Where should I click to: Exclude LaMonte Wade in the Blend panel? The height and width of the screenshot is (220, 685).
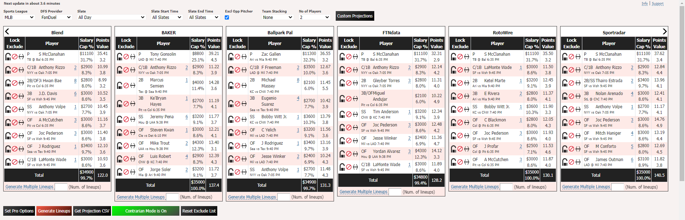[15, 162]
